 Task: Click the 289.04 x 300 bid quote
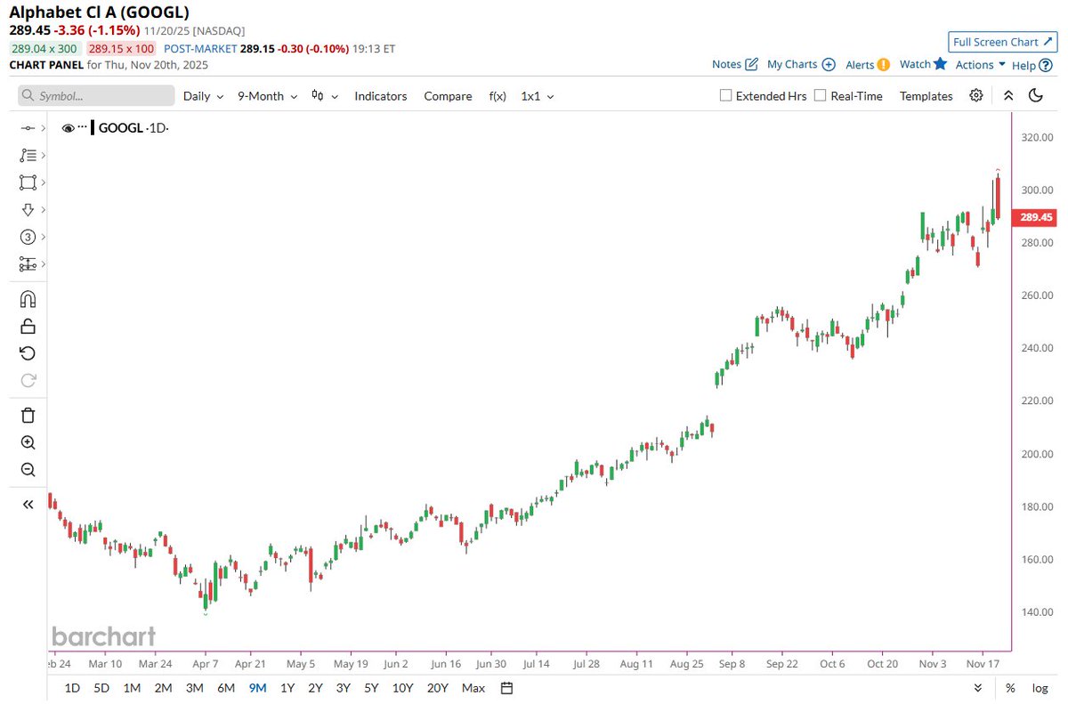(x=45, y=48)
